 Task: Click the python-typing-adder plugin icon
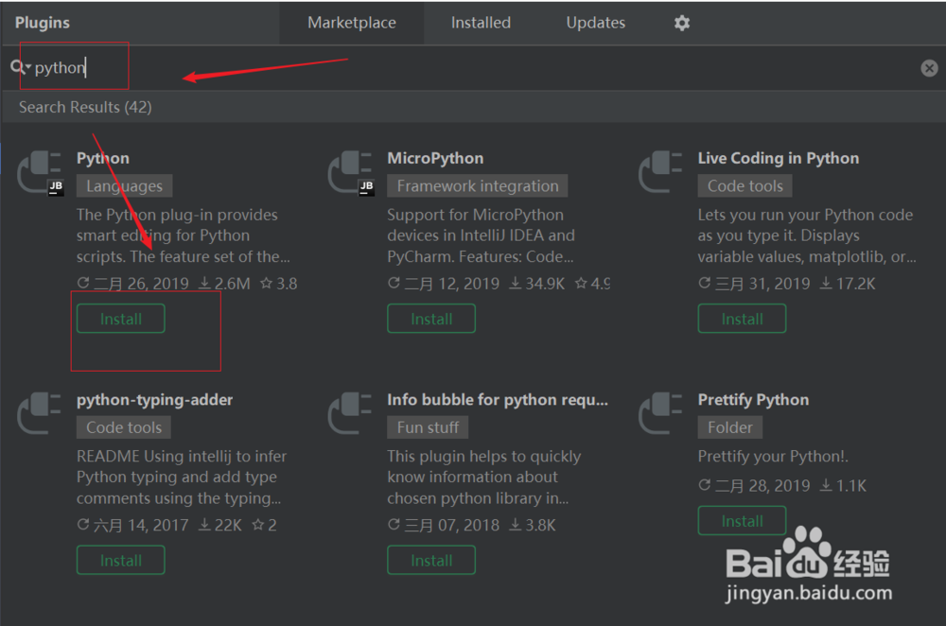click(39, 413)
